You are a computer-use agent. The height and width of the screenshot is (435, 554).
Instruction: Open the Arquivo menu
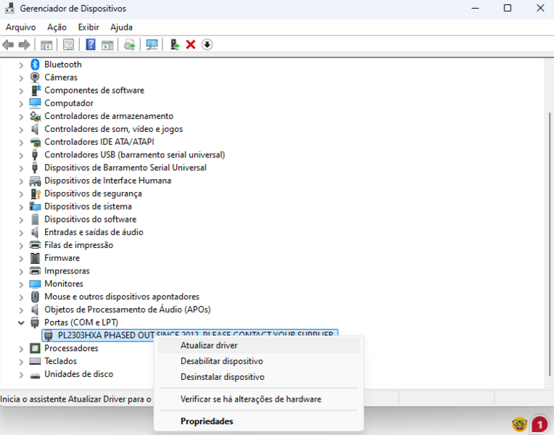click(x=21, y=28)
